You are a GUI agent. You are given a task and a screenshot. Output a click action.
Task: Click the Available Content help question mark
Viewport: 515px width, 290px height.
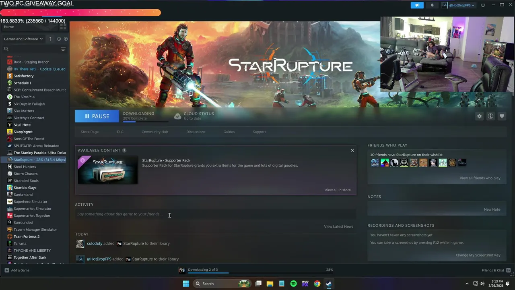point(124,150)
